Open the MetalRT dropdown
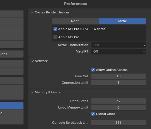The width and height of the screenshot is (151, 129). click(x=119, y=51)
